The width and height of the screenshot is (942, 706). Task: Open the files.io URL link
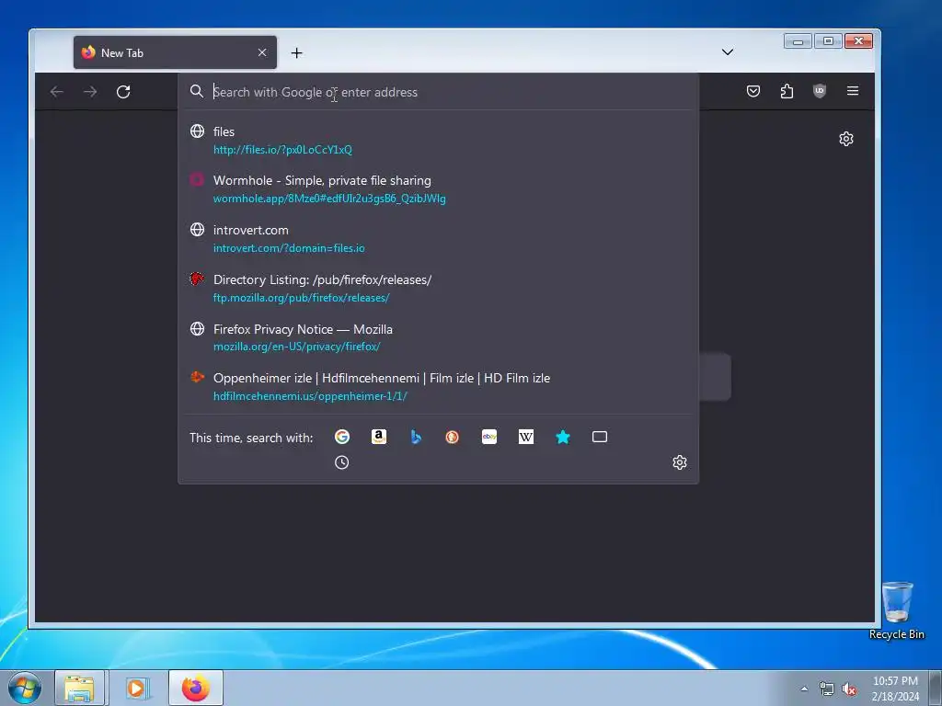(x=282, y=150)
